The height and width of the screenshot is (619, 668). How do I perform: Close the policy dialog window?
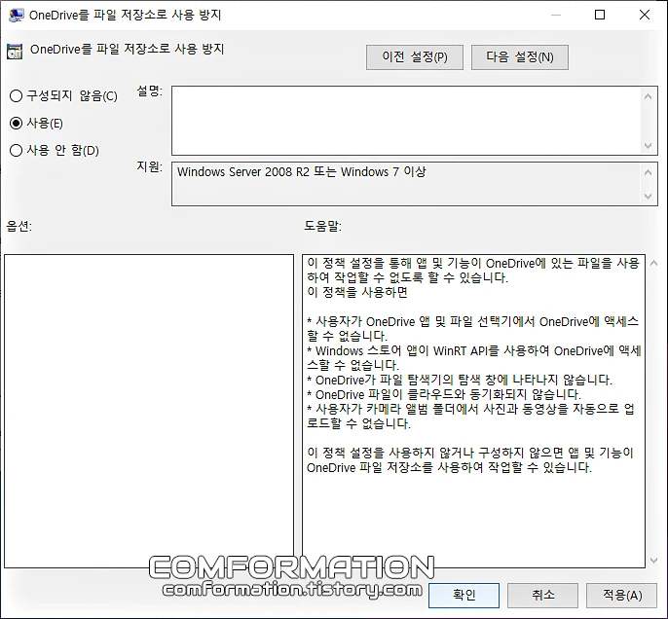coord(645,15)
